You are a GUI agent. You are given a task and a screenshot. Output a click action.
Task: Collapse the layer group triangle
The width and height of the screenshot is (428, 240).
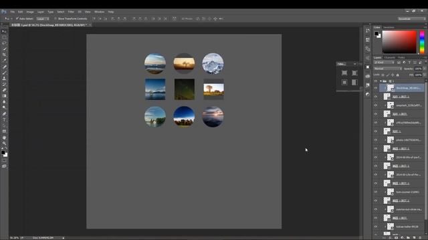pos(381,81)
